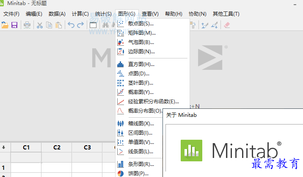The image size is (303, 177).
Task: Click the window pane toolbar icon
Action: [93, 25]
